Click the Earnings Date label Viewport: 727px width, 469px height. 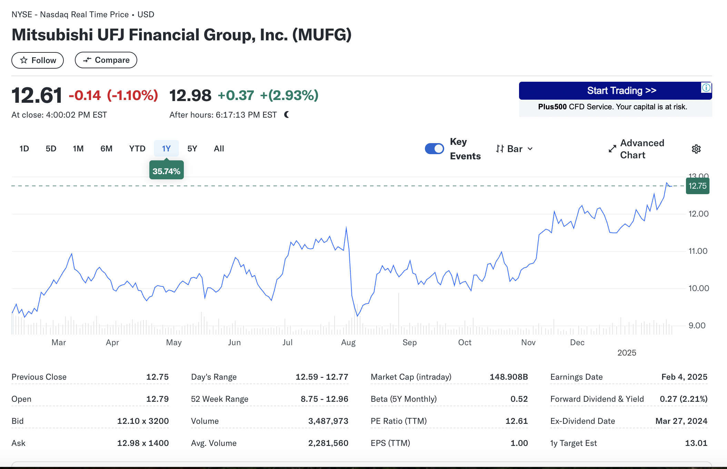click(x=576, y=377)
